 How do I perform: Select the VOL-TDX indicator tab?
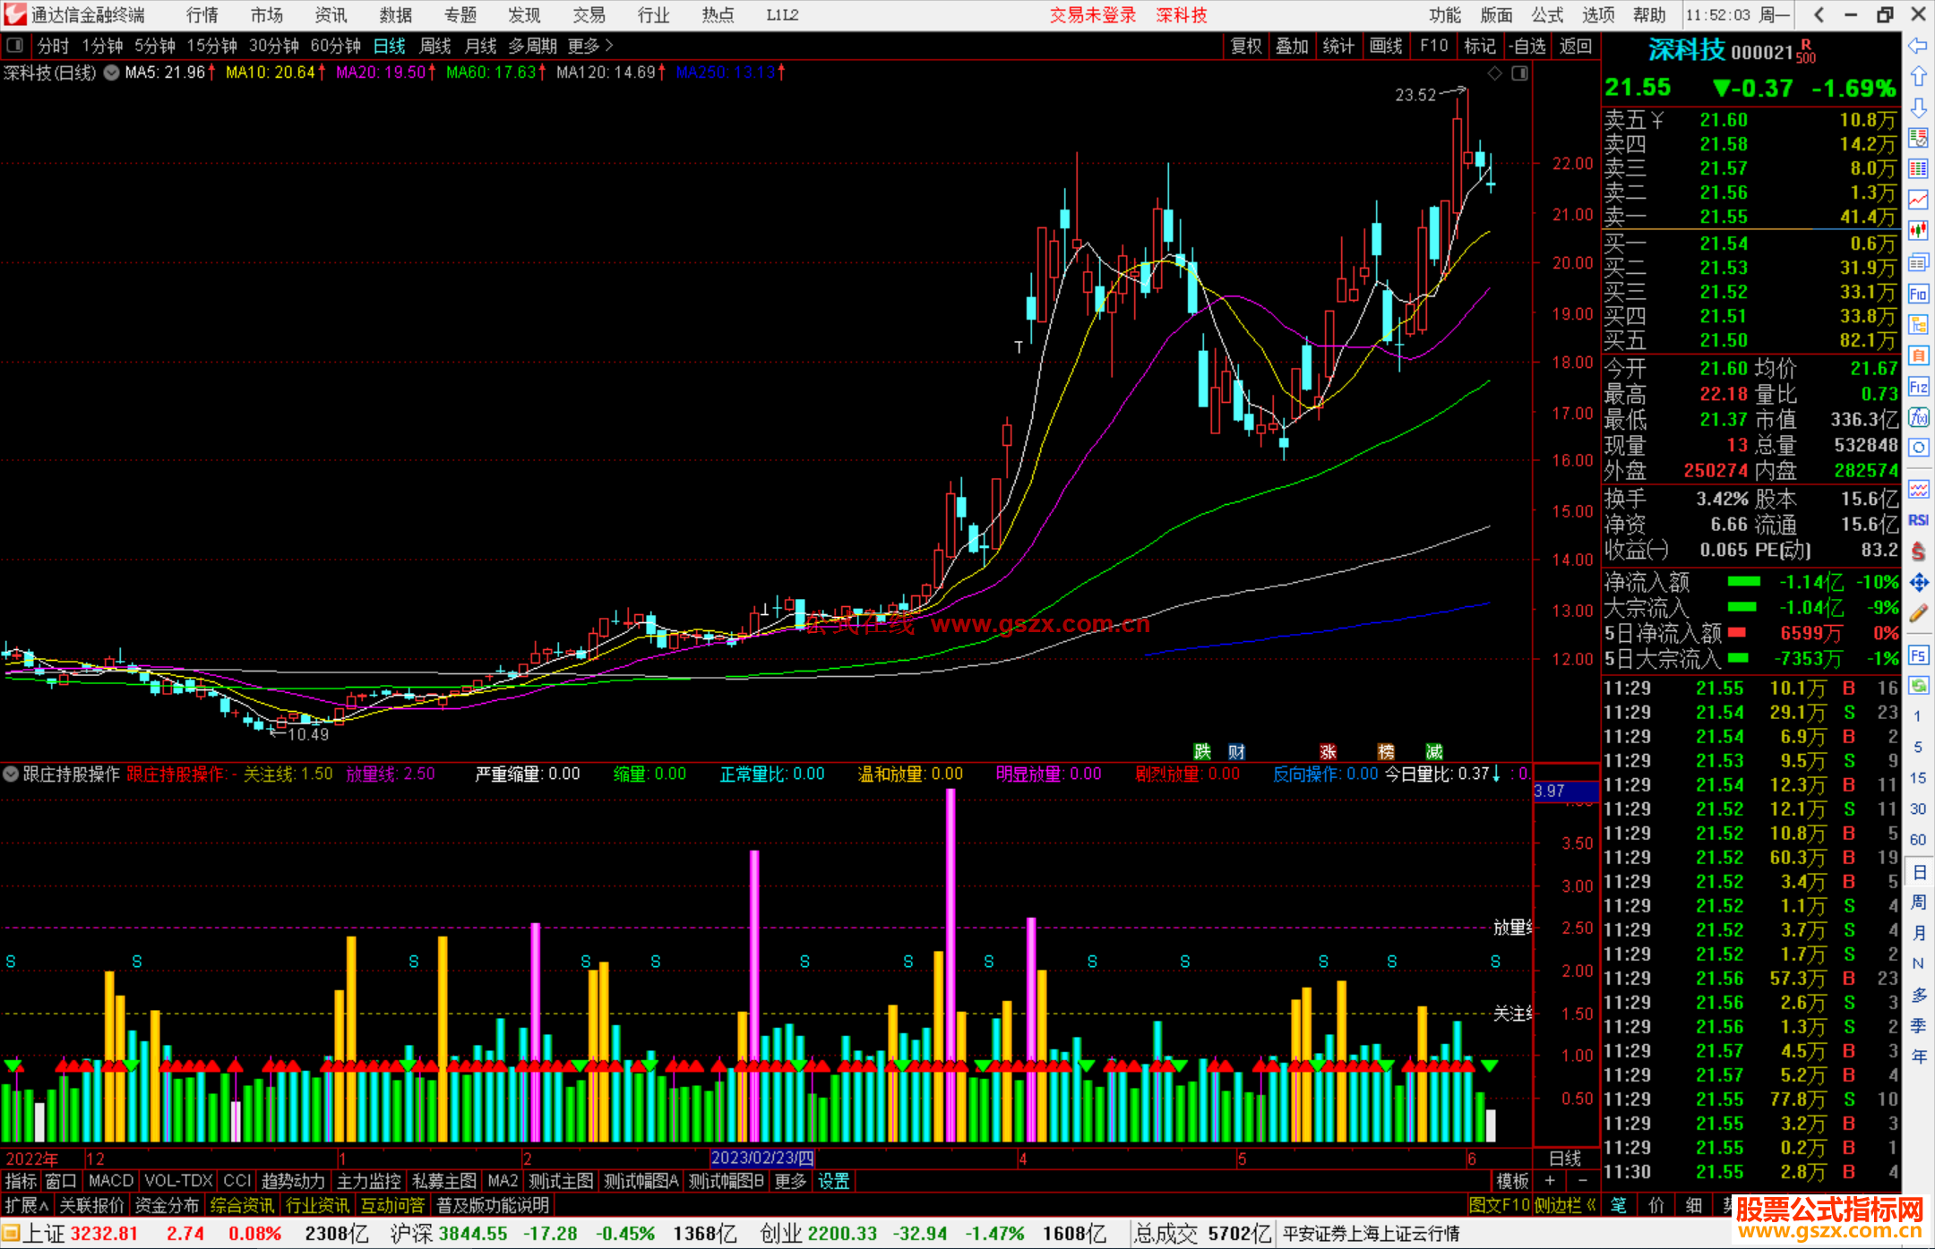tap(178, 1181)
